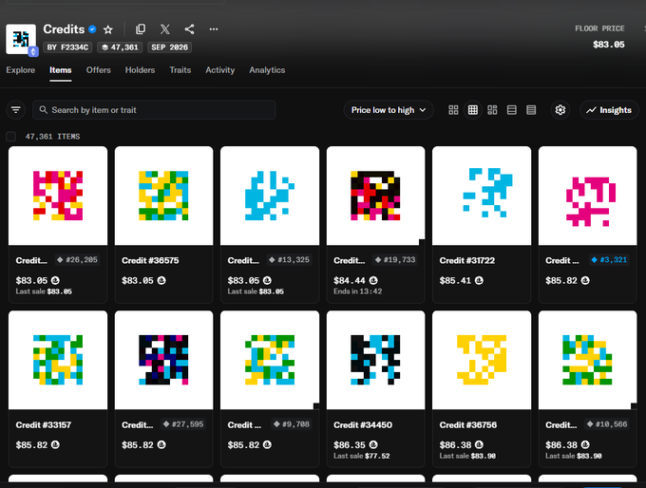Screen dimensions: 646x488
Task: Open the Credit #13,325 blue item image
Action: tap(270, 196)
